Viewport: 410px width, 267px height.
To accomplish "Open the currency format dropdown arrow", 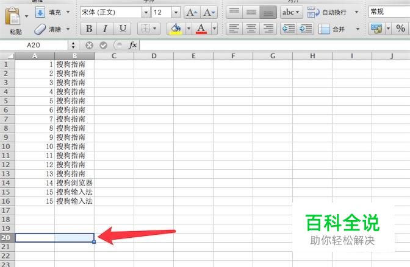I will (388, 29).
